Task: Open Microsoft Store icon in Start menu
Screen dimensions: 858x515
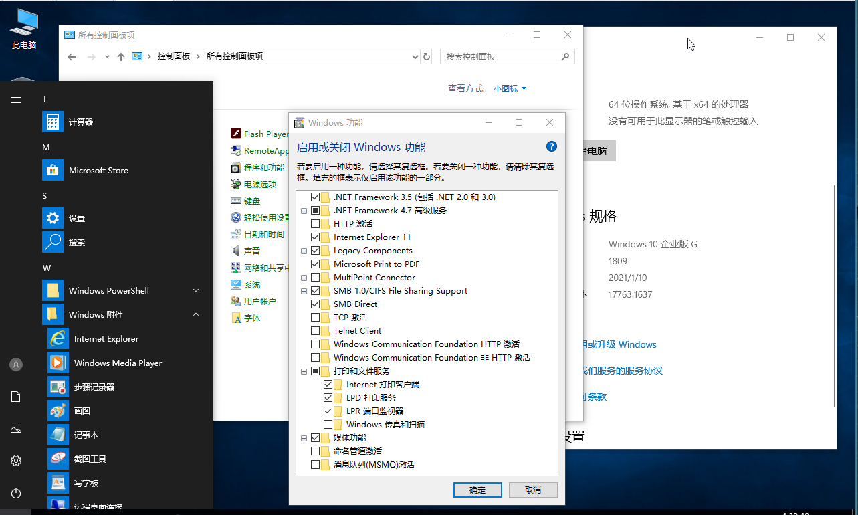Action: pyautogui.click(x=53, y=170)
